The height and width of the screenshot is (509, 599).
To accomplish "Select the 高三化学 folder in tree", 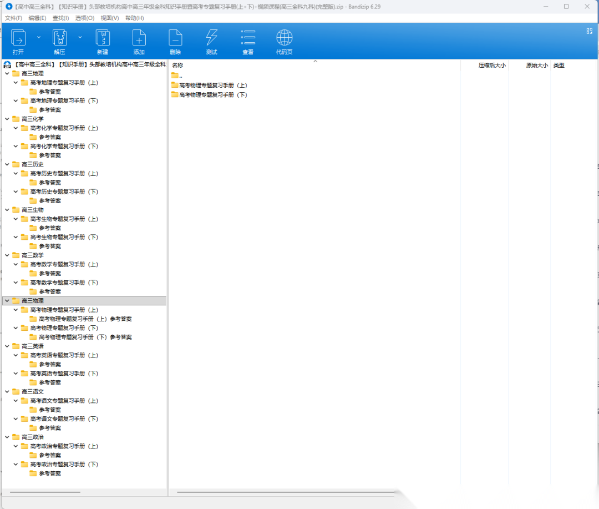I will click(x=32, y=119).
